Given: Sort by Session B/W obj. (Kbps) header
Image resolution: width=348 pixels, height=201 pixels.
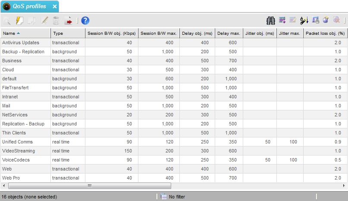Looking at the screenshot, I should point(111,33).
